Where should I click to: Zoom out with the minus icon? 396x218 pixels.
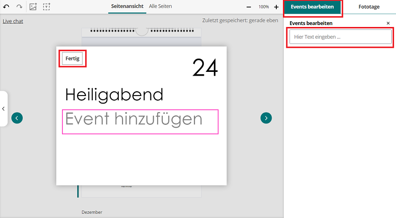249,7
